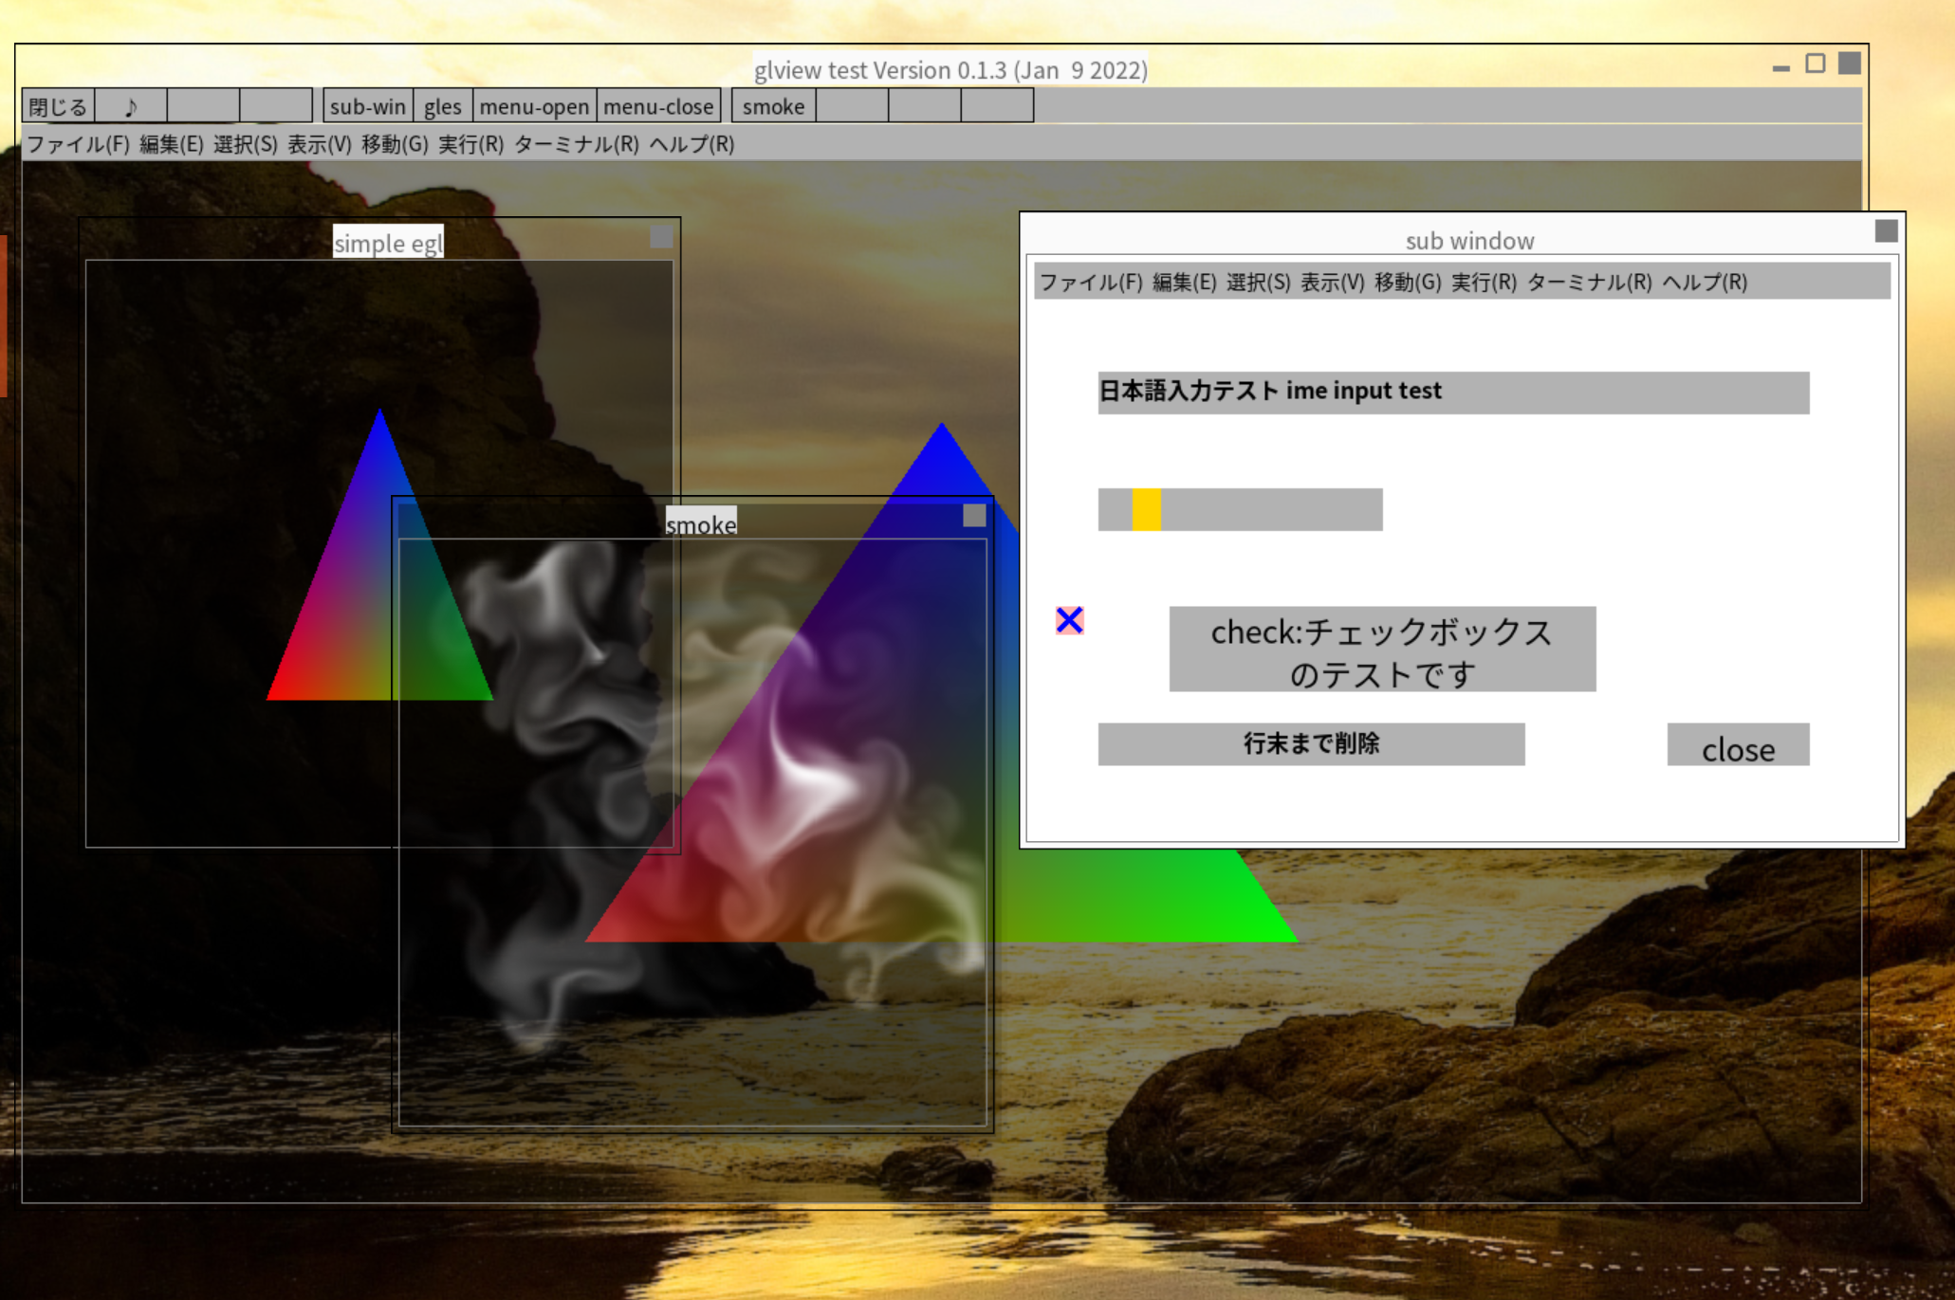Screen dimensions: 1955x1300
Task: Open ターミナル(R) menu in main window
Action: tap(576, 144)
